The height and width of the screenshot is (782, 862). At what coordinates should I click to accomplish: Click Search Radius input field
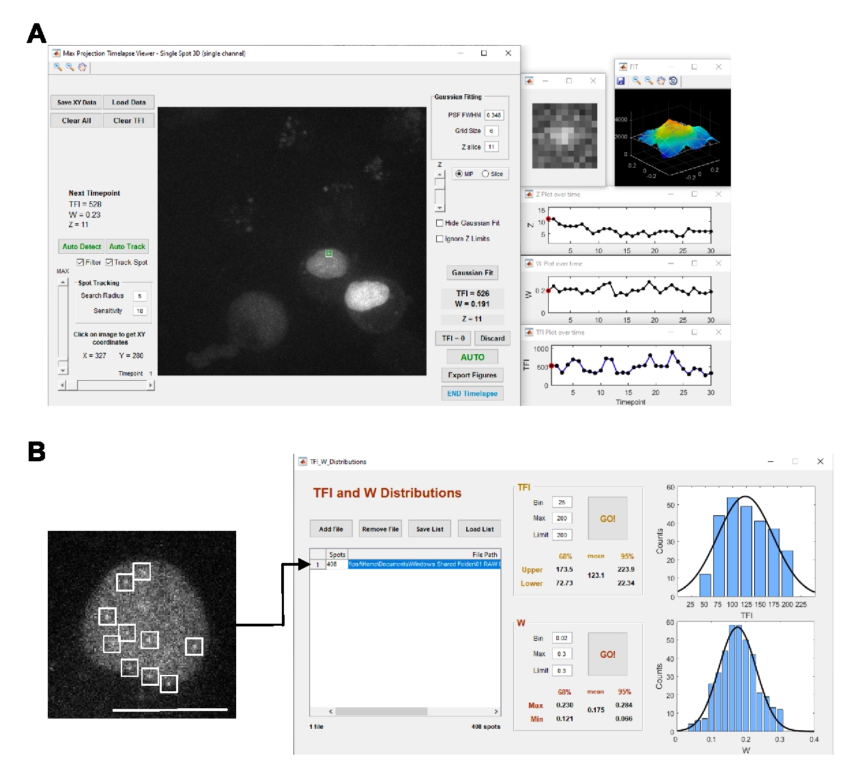coord(140,296)
